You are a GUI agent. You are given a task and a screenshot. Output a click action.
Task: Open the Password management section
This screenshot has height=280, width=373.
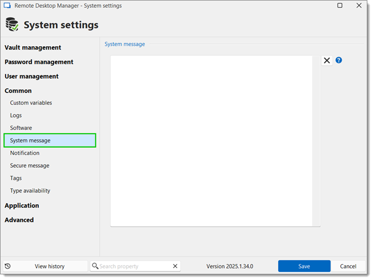coord(39,62)
